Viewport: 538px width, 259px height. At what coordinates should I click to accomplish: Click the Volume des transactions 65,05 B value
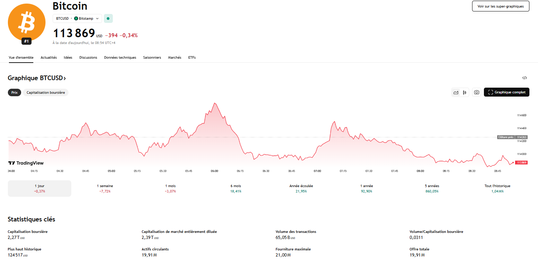tap(285, 237)
